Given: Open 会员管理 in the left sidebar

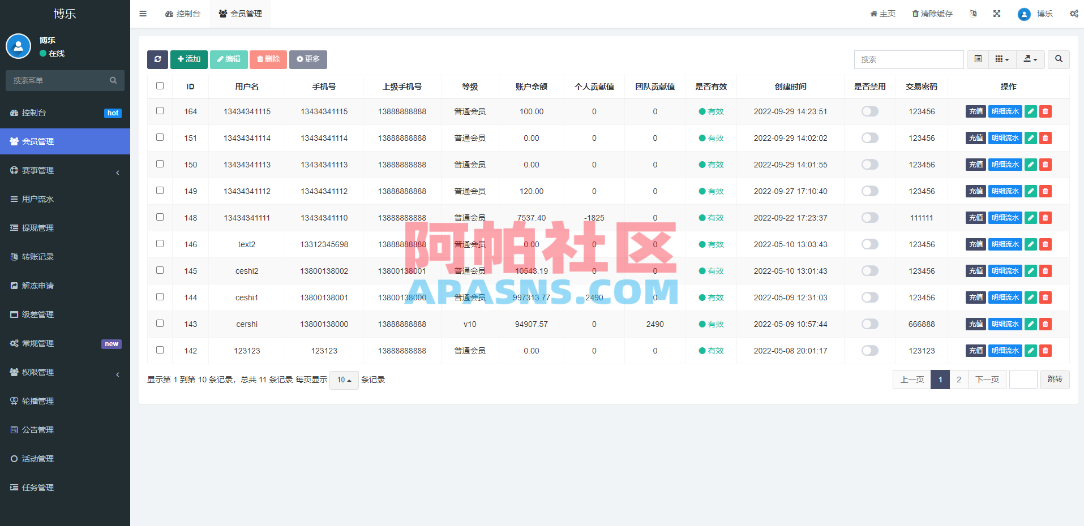Looking at the screenshot, I should pos(40,141).
